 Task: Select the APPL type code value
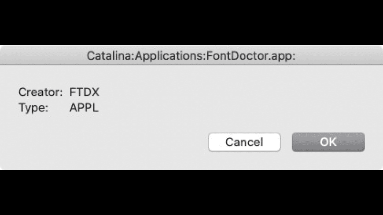[x=84, y=108]
